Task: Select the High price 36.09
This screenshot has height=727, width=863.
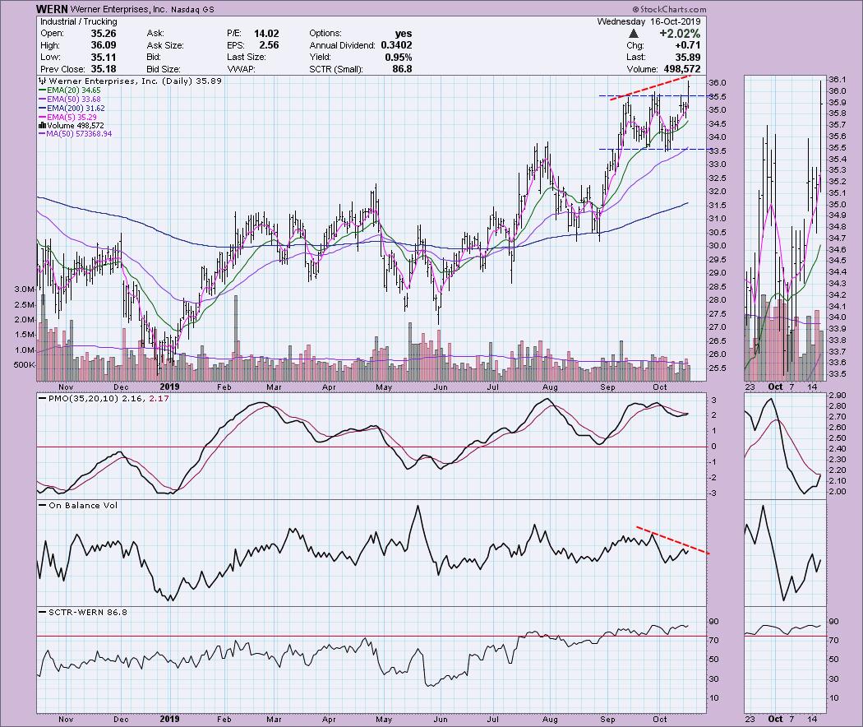Action: pyautogui.click(x=104, y=45)
